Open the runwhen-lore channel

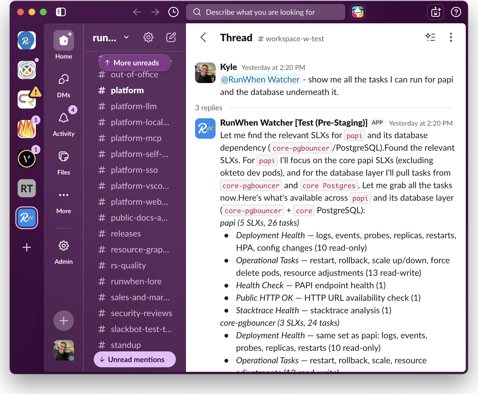(x=135, y=281)
